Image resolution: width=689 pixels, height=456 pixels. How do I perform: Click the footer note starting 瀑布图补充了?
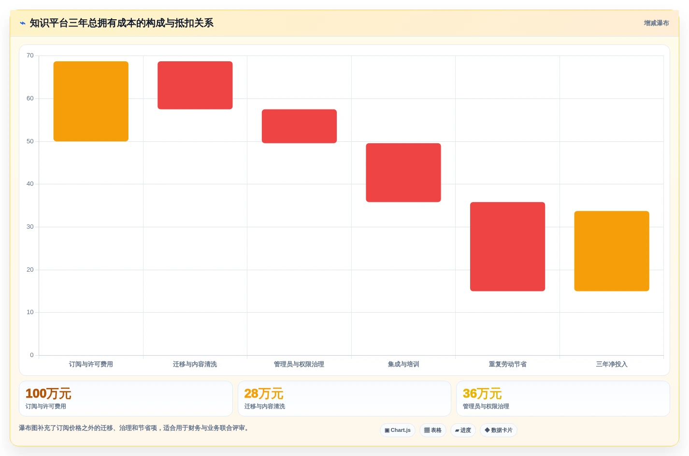pyautogui.click(x=135, y=428)
